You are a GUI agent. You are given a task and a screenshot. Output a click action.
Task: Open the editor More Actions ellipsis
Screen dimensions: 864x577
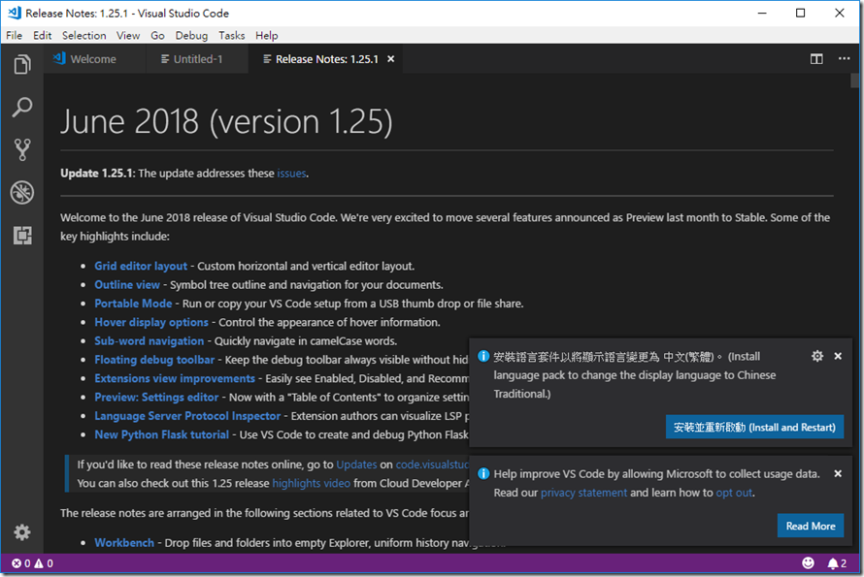845,59
